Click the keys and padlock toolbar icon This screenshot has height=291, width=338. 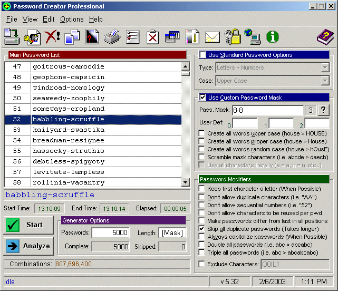coord(233,37)
